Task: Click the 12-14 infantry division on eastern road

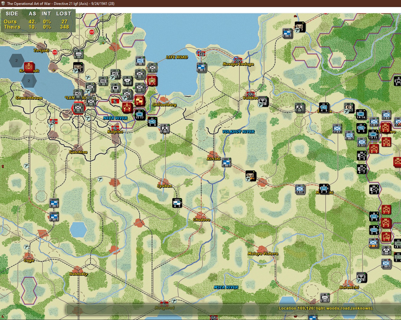Action: coord(300,189)
